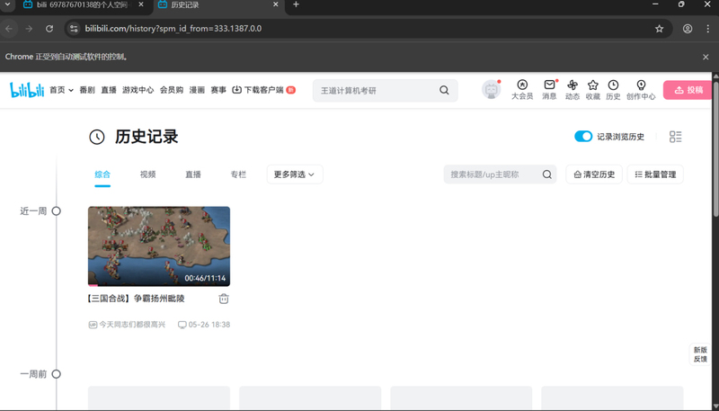Click magnifier icon in history search box
The width and height of the screenshot is (719, 411).
pyautogui.click(x=546, y=174)
